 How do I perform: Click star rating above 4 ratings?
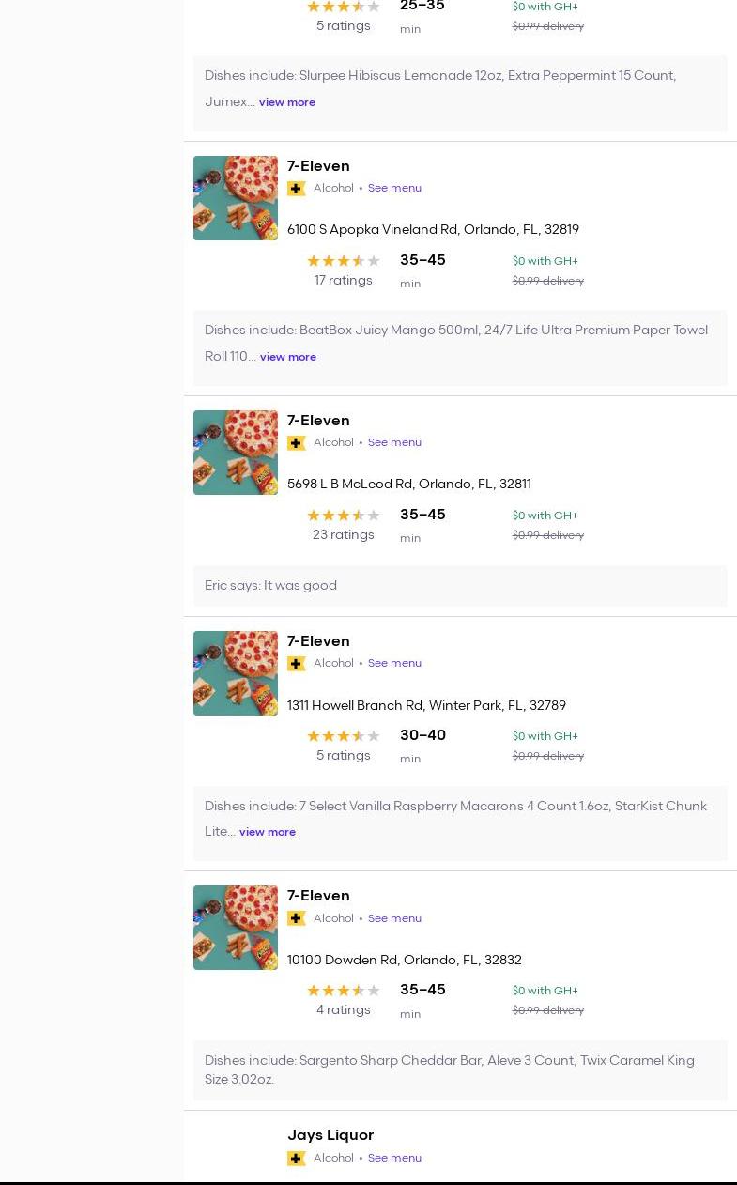pyautogui.click(x=343, y=991)
